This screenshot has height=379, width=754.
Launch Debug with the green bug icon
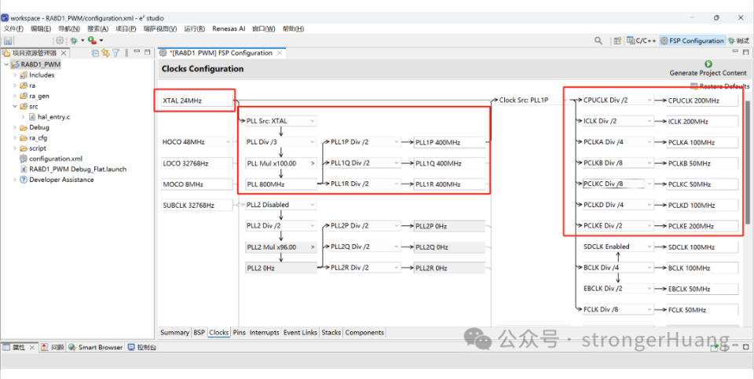click(x=75, y=41)
